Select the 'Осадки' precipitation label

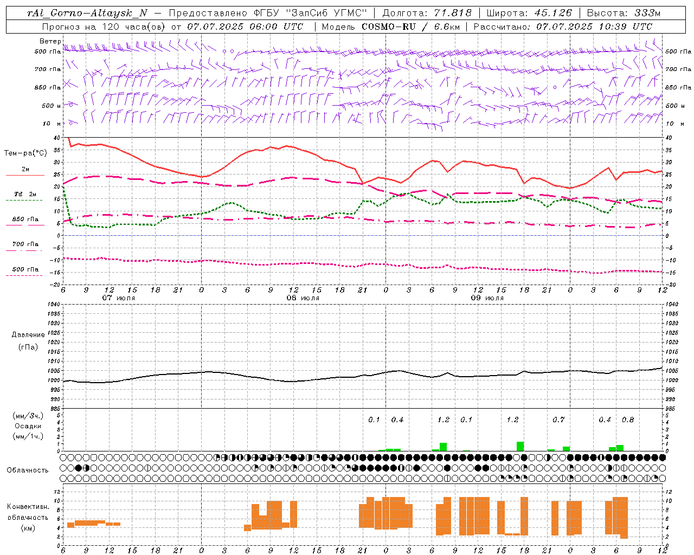tap(28, 426)
